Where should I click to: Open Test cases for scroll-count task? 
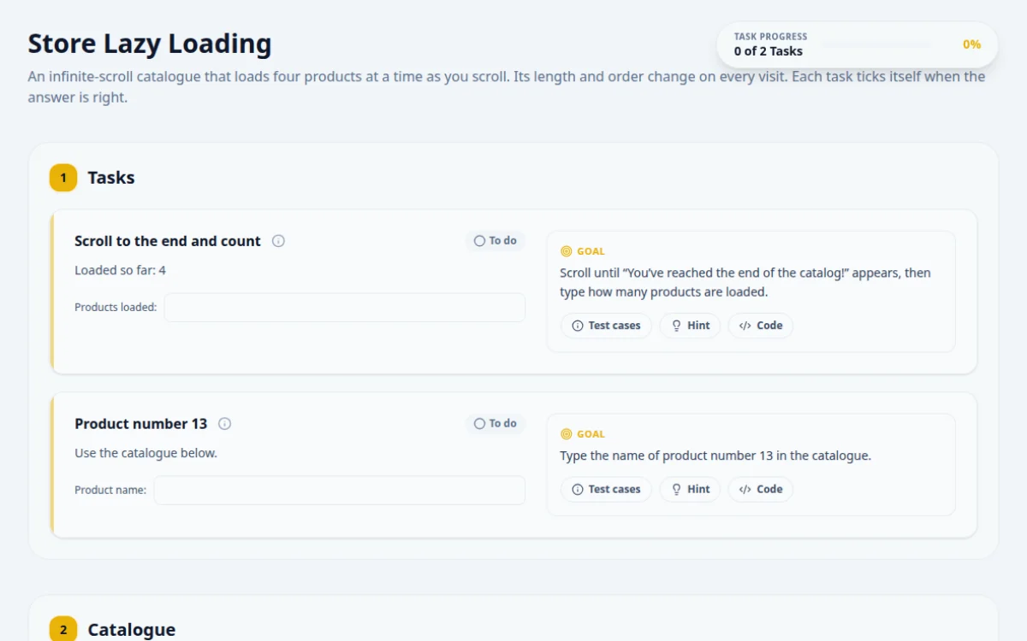tap(606, 326)
